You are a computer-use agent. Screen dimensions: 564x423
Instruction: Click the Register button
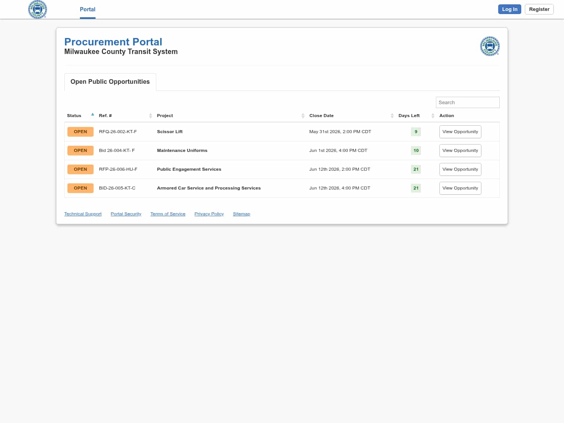click(539, 9)
